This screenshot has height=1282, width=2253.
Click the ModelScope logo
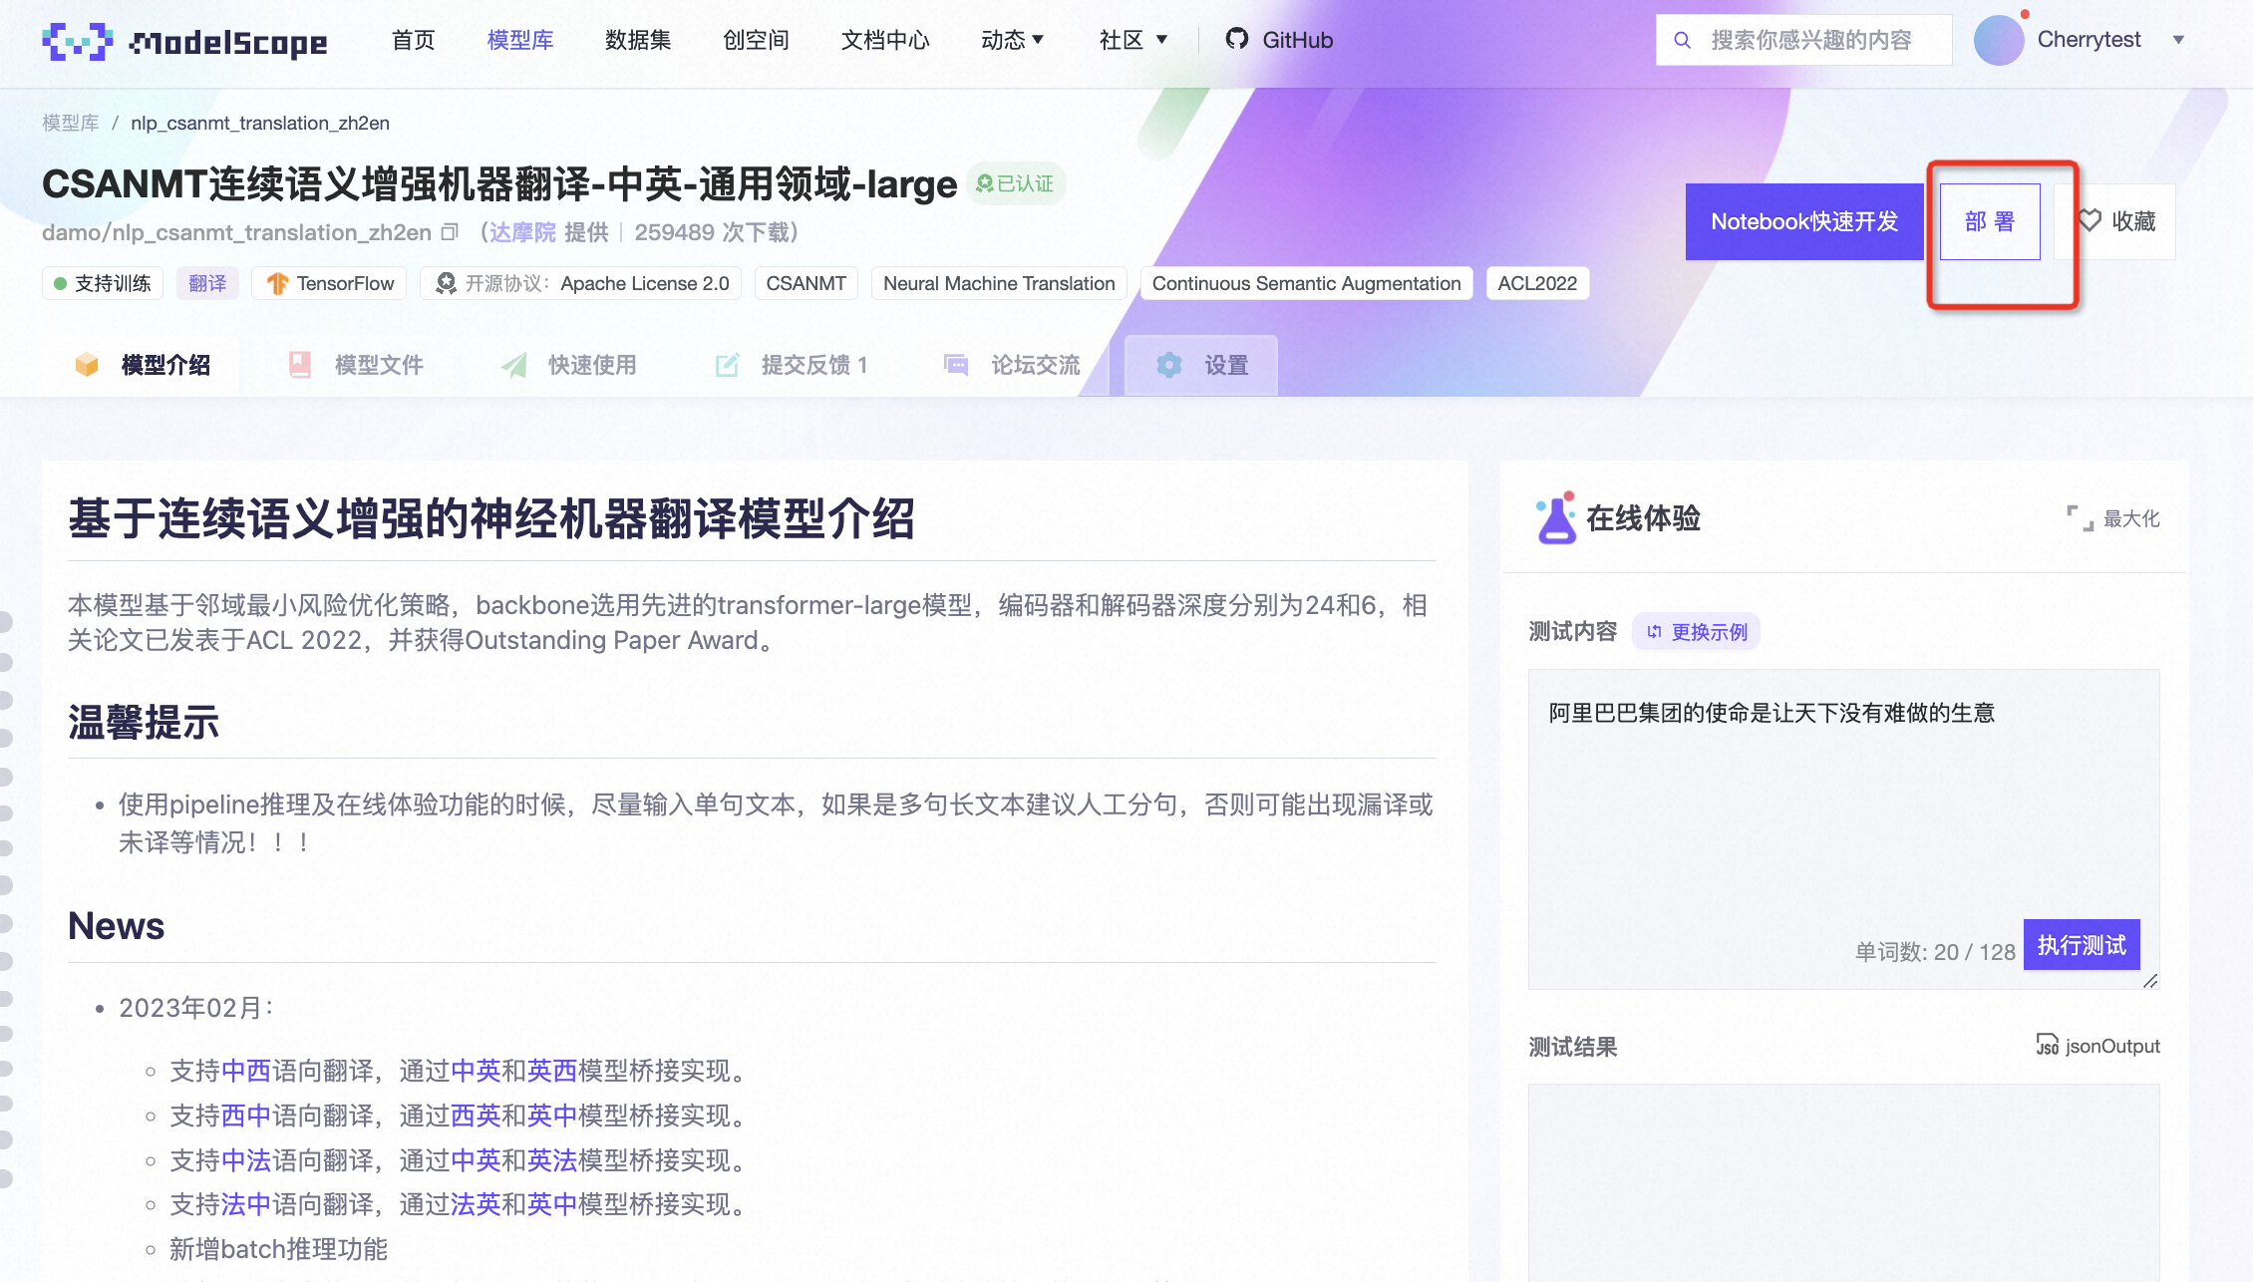[184, 41]
